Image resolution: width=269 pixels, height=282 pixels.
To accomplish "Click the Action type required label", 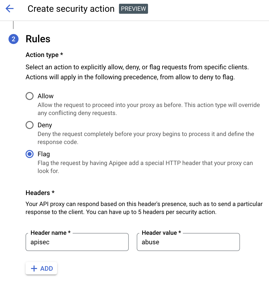I will click(x=44, y=55).
